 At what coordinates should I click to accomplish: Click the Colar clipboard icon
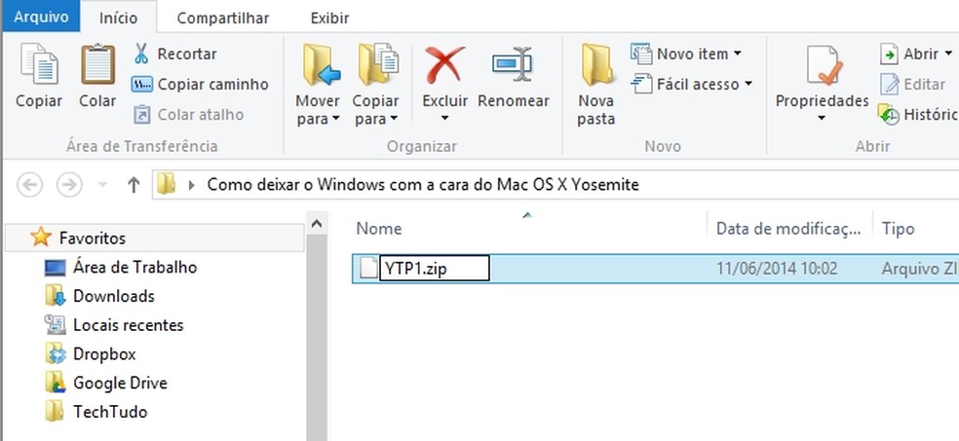[x=97, y=66]
